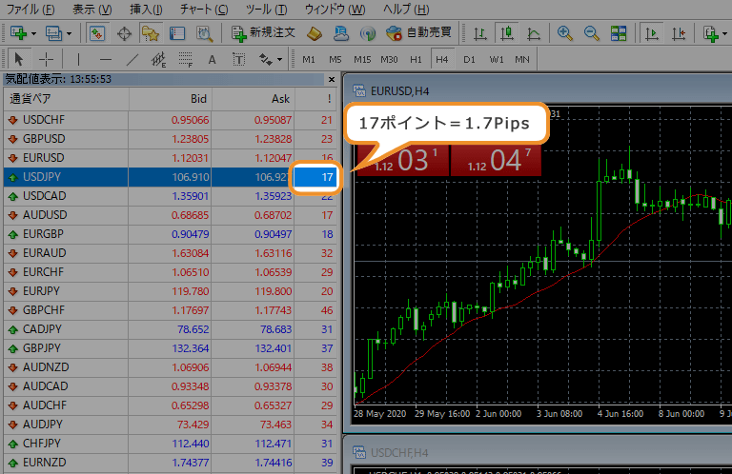Screen dimensions: 732x474
Task: Expand the arrows objects dropdown
Action: point(280,59)
